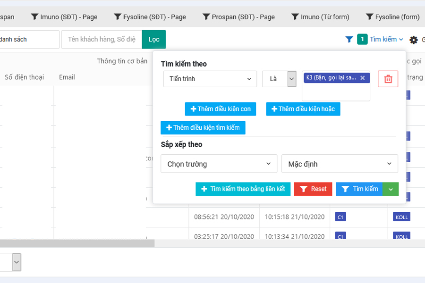
Task: Open the Imuno (SĐT) - Page filter tab
Action: click(64, 17)
